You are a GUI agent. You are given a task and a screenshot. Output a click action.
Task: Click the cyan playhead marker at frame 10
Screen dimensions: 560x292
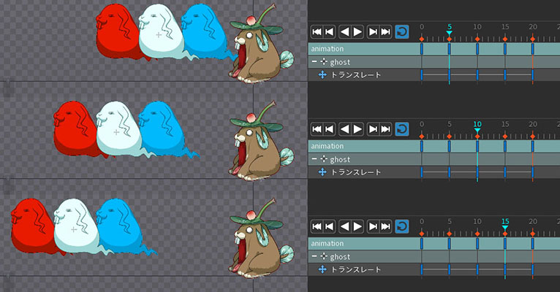click(477, 130)
